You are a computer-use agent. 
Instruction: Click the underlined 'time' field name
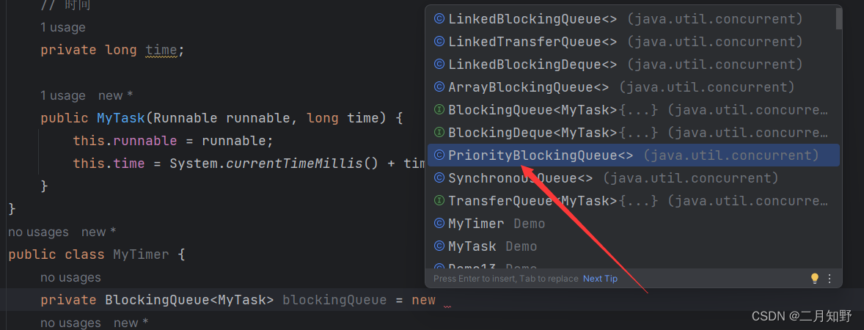161,50
